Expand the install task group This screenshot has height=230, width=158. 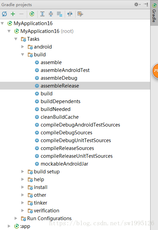(x=23, y=187)
